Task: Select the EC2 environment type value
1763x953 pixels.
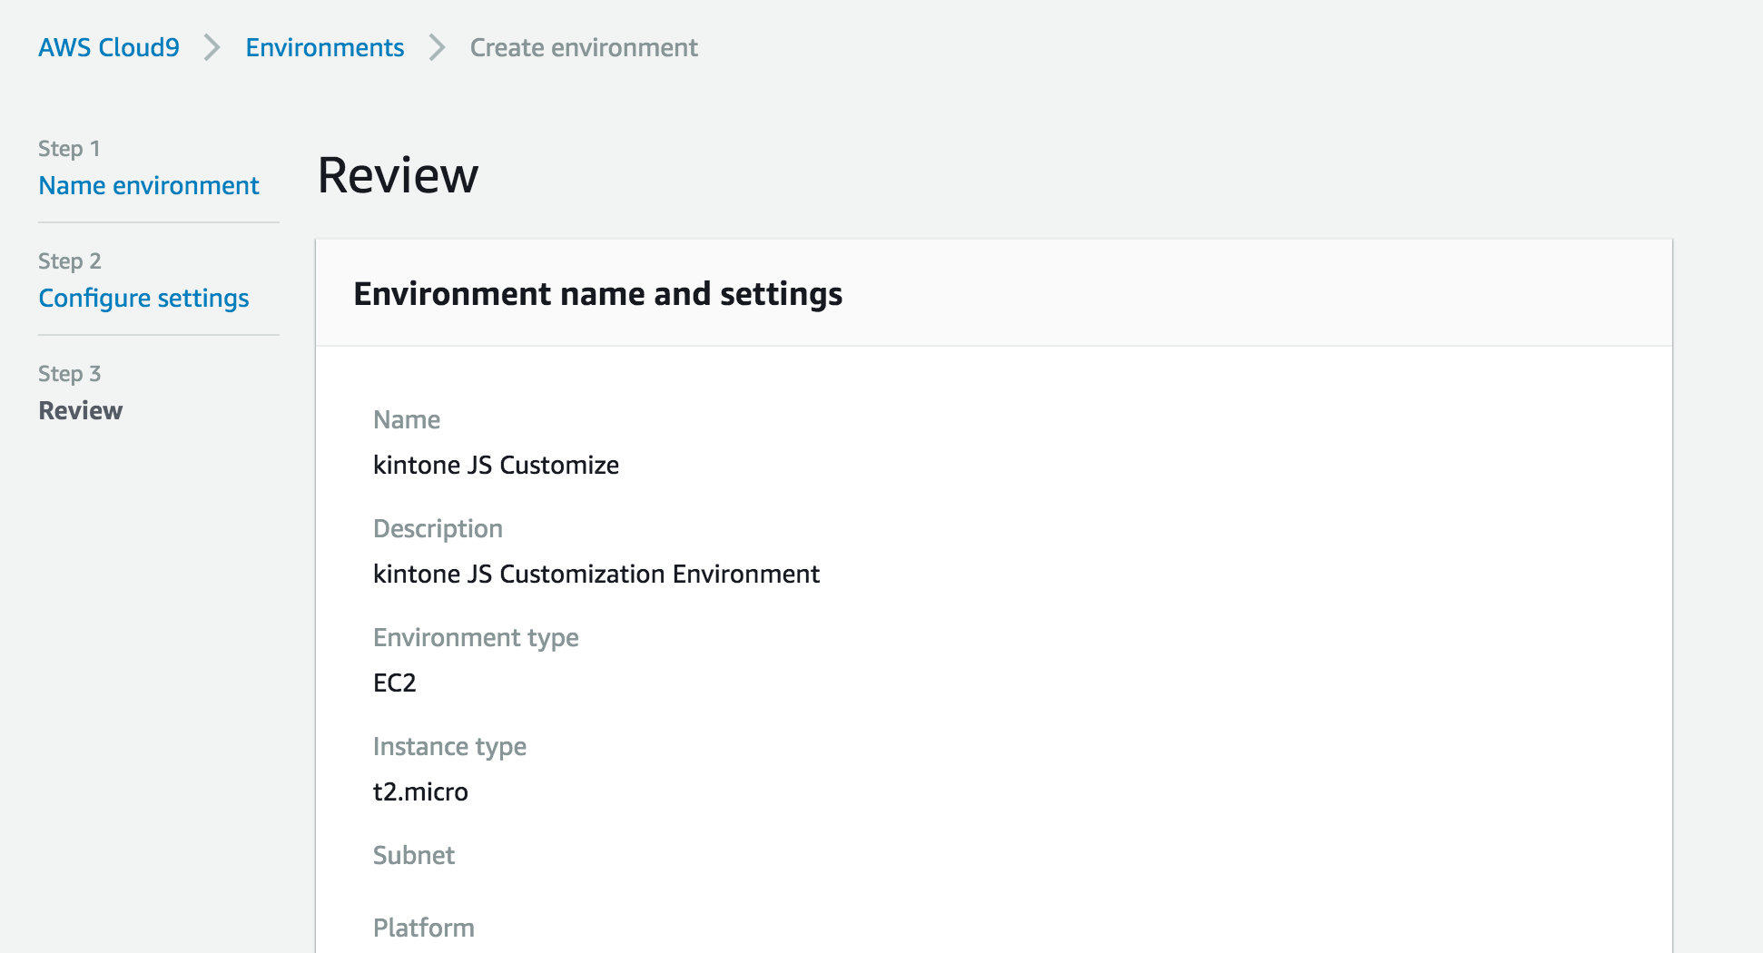Action: (x=394, y=683)
